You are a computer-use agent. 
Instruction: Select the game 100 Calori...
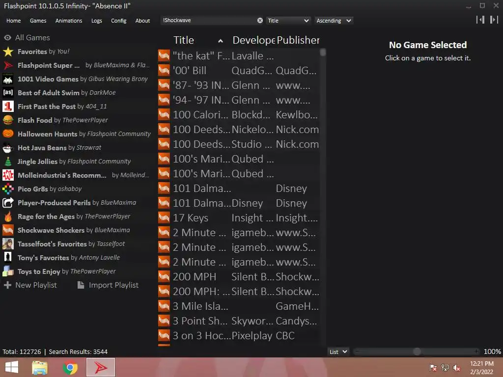coord(239,115)
